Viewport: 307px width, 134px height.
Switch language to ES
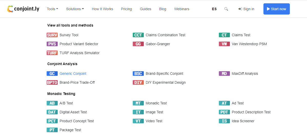point(214,9)
